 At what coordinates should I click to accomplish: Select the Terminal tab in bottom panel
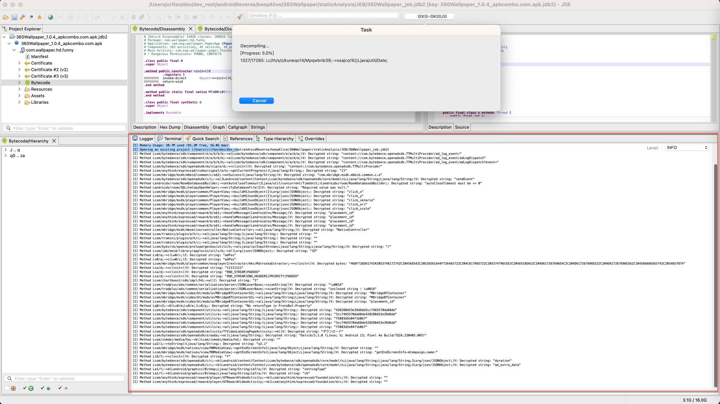click(173, 139)
